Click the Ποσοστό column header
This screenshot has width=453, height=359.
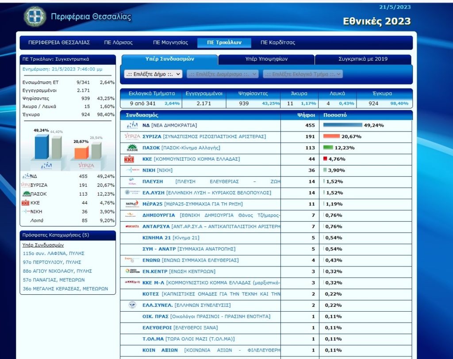click(x=335, y=115)
